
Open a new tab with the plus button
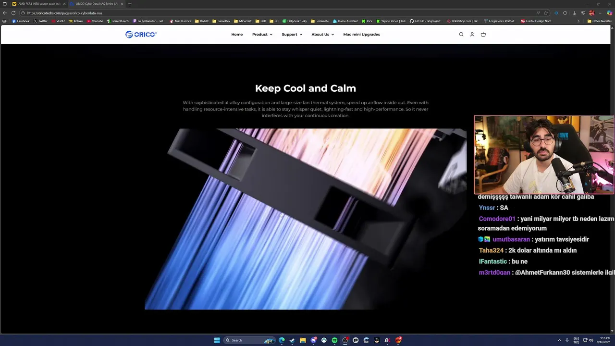click(130, 4)
